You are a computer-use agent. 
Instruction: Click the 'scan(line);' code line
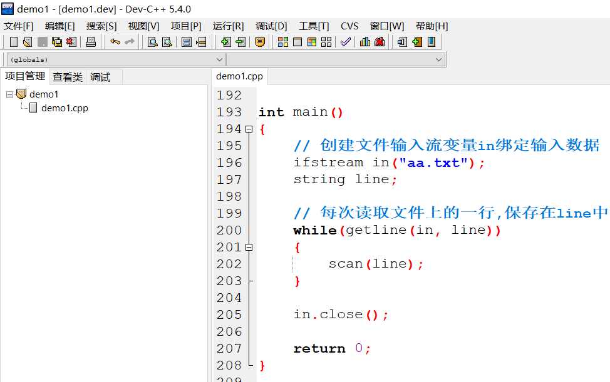pyautogui.click(x=376, y=264)
